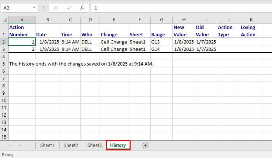The height and width of the screenshot is (158, 272).
Task: Select row 5 header
Action: [x=4, y=64]
